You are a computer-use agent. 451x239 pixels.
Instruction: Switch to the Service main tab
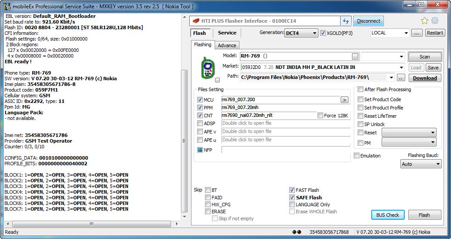(227, 33)
